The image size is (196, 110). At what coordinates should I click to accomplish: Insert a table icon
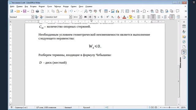coord(106,11)
